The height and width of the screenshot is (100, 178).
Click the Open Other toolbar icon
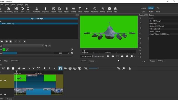[x=9, y=10]
